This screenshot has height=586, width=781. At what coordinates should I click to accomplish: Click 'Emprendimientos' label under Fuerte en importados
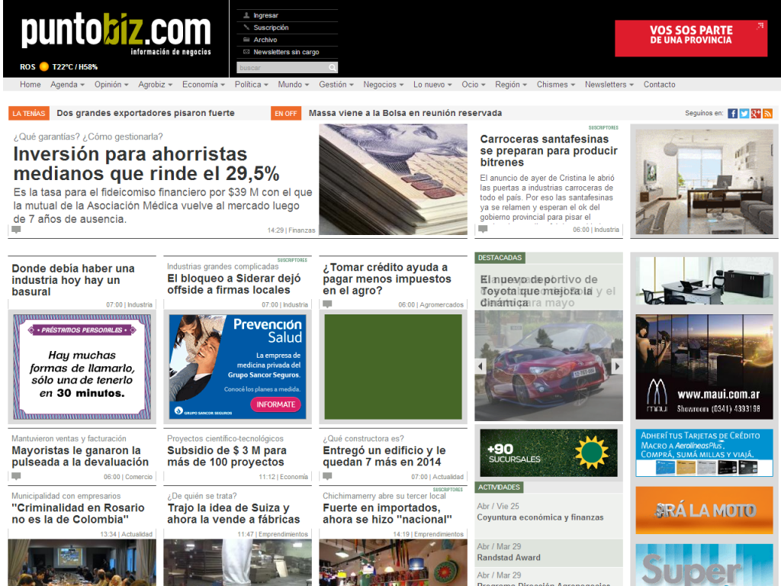point(439,534)
